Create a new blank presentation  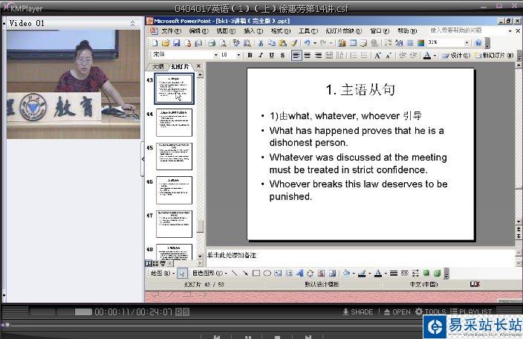(155, 42)
